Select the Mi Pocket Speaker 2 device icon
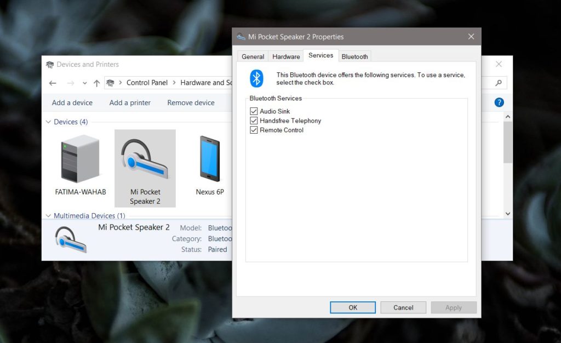 pos(144,161)
